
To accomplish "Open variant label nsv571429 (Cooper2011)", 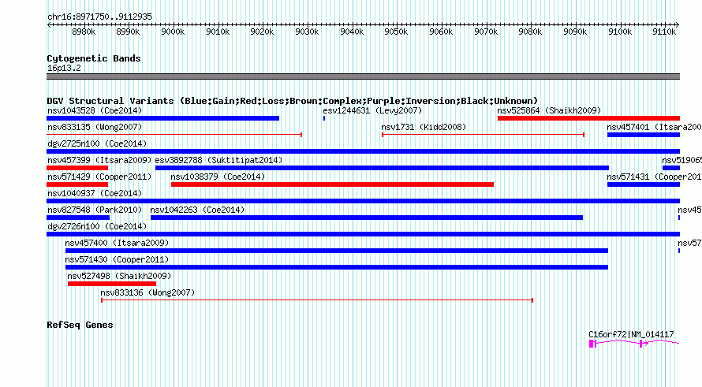I will click(x=99, y=177).
